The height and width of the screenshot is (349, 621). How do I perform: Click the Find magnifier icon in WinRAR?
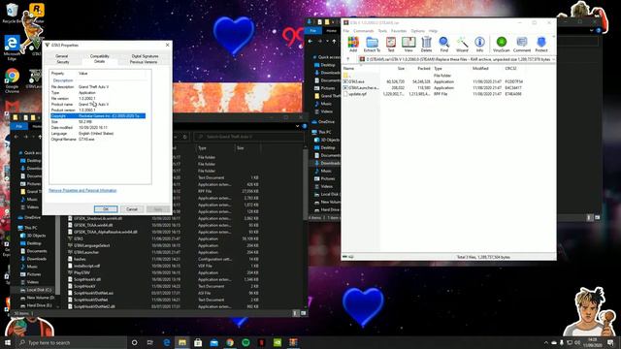444,45
